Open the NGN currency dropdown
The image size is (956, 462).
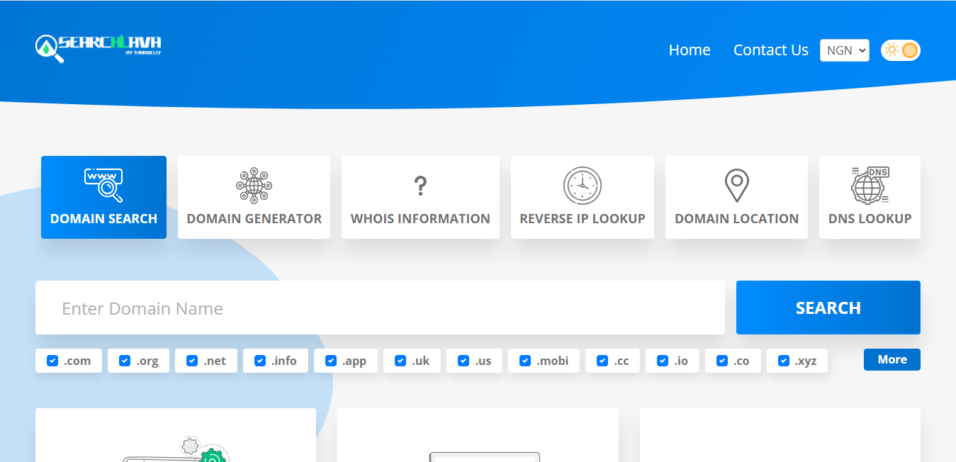point(844,50)
